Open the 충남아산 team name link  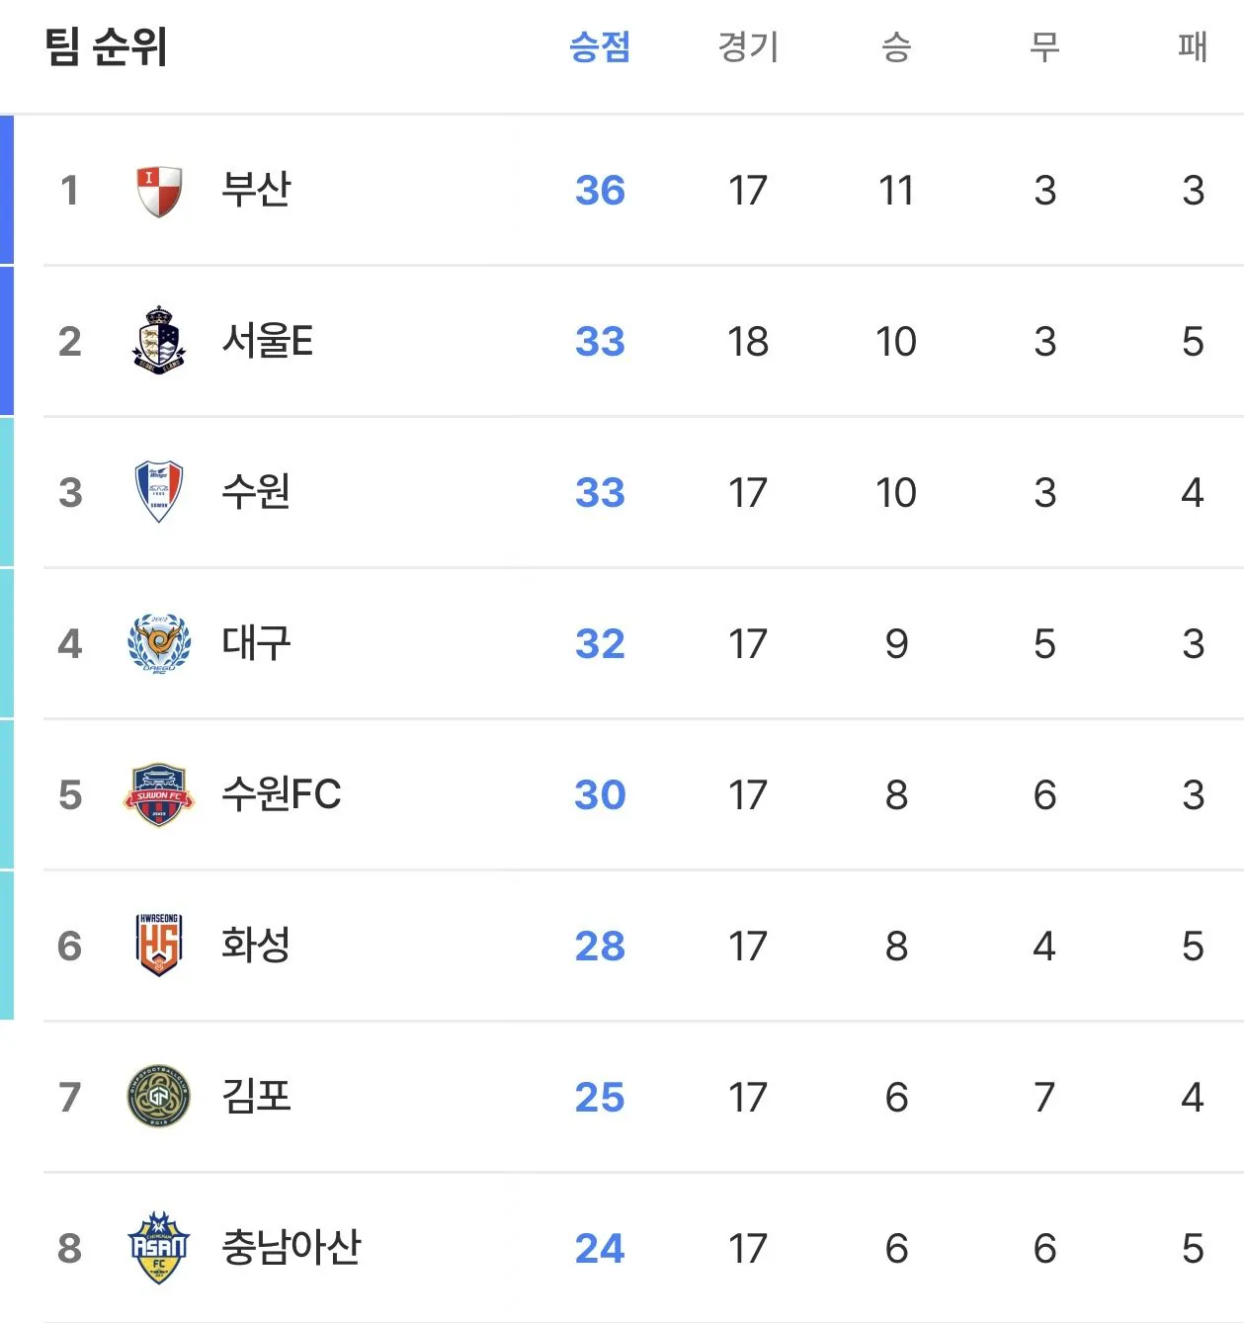click(x=291, y=1248)
